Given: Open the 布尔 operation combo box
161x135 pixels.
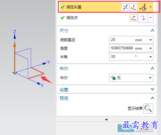Looking at the screenshot, I should (131, 78).
